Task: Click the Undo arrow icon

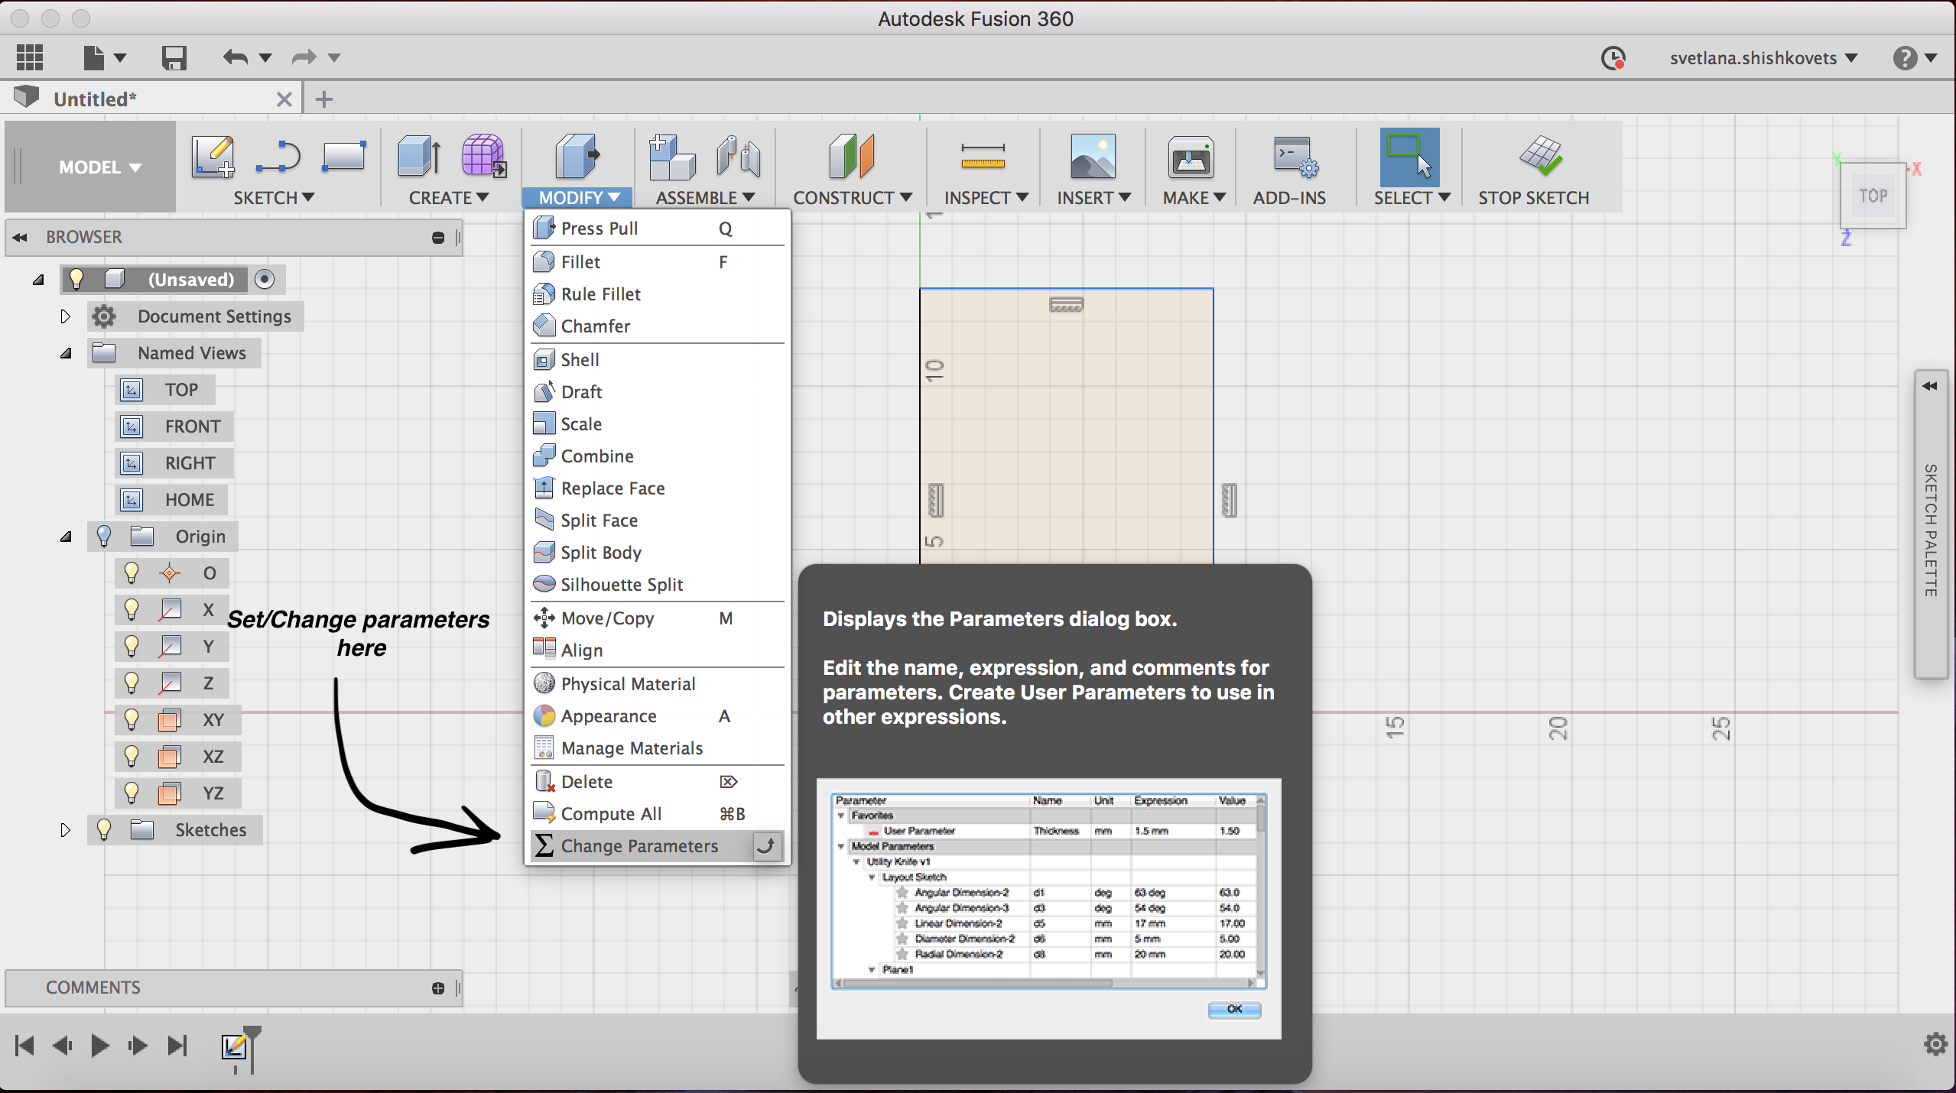Action: [x=235, y=57]
